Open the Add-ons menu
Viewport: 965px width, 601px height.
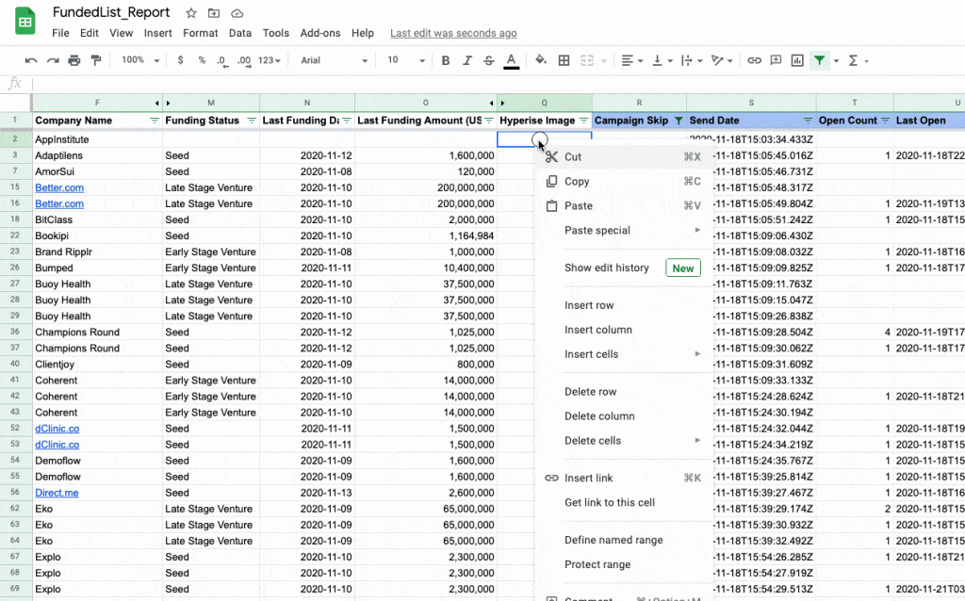(320, 33)
